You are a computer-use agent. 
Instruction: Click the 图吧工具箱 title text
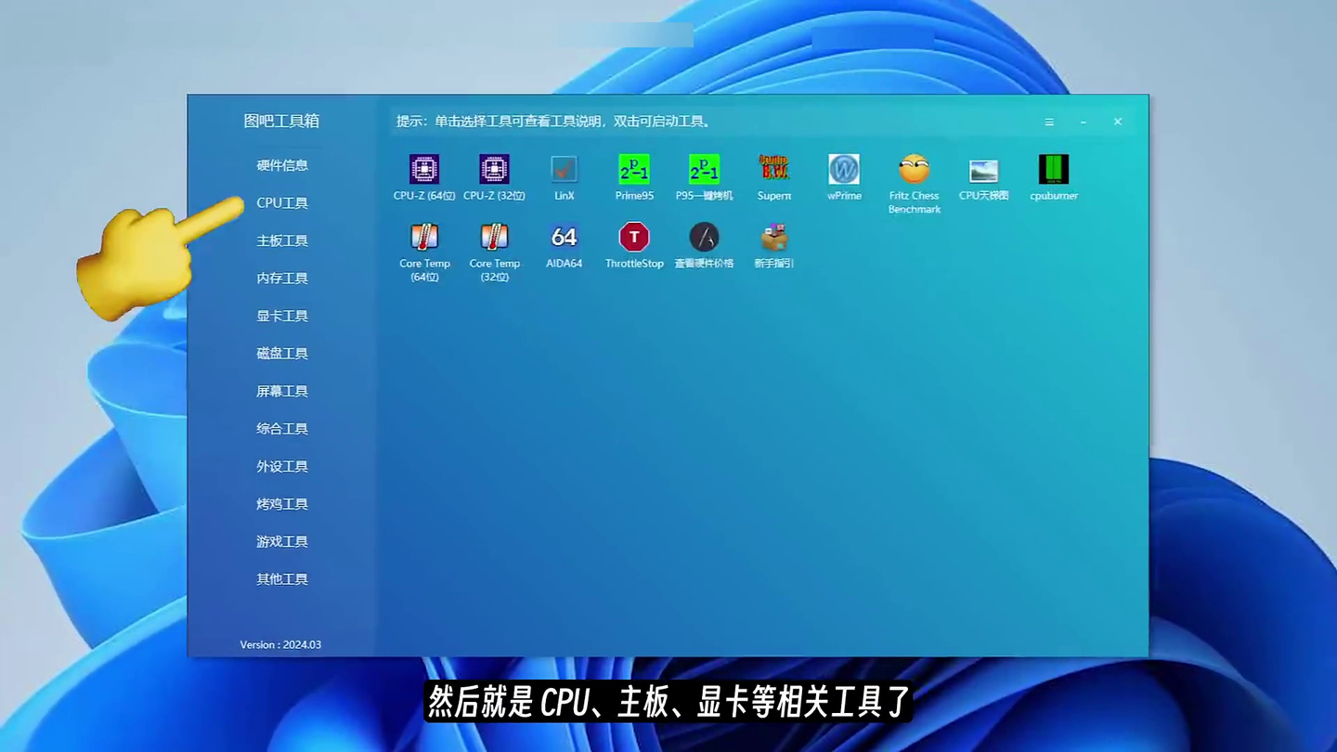tap(281, 121)
